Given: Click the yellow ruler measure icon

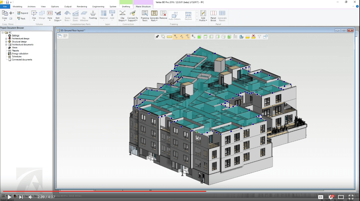Looking at the screenshot, I should (169, 37).
